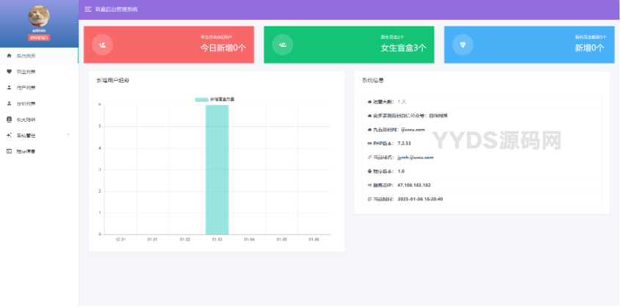Click the link icon beside jymh.ijiuwu.com
This screenshot has height=308, width=621.
coord(370,158)
